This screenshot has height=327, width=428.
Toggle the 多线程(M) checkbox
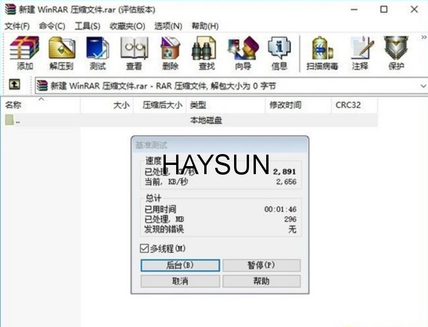pyautogui.click(x=144, y=248)
